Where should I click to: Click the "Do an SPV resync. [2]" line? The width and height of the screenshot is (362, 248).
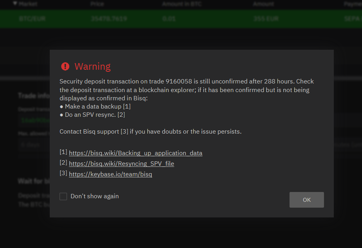point(92,115)
